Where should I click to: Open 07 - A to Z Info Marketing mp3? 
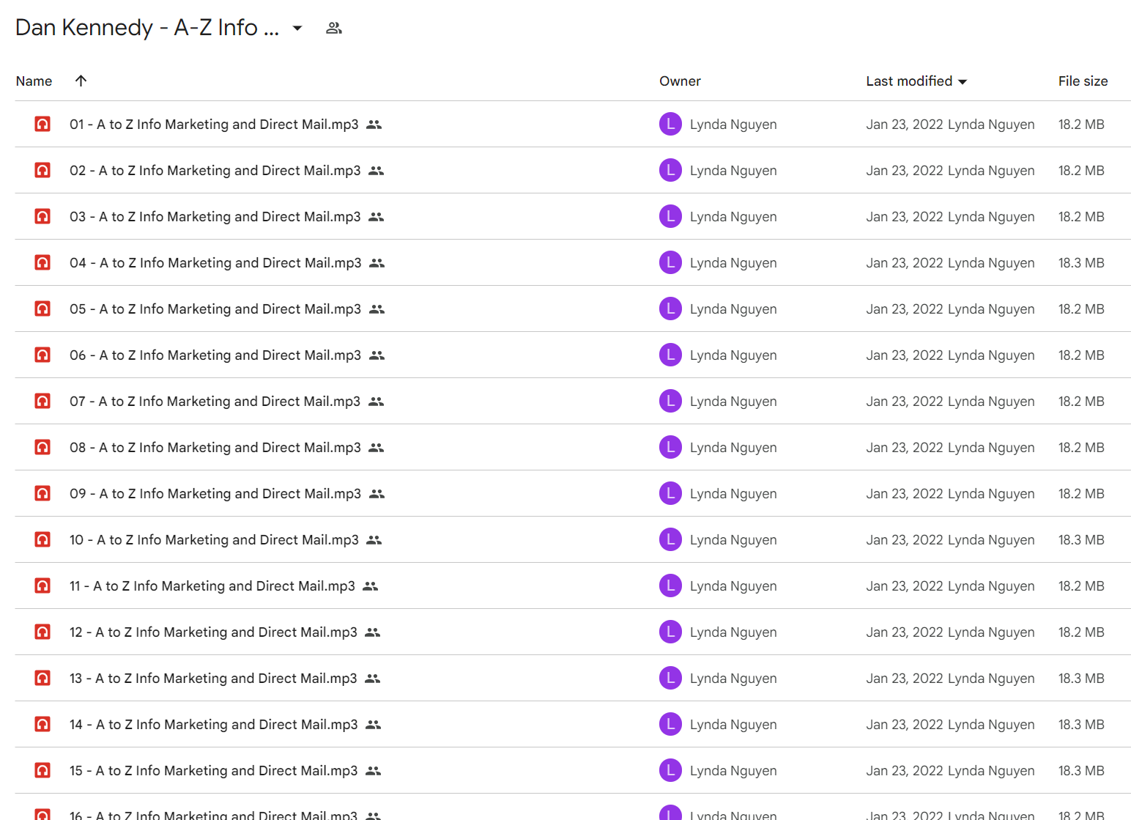click(215, 401)
